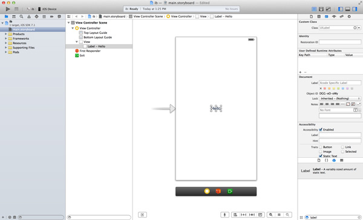Toggle the Utilities pane
This screenshot has width=363, height=220.
click(x=355, y=9)
